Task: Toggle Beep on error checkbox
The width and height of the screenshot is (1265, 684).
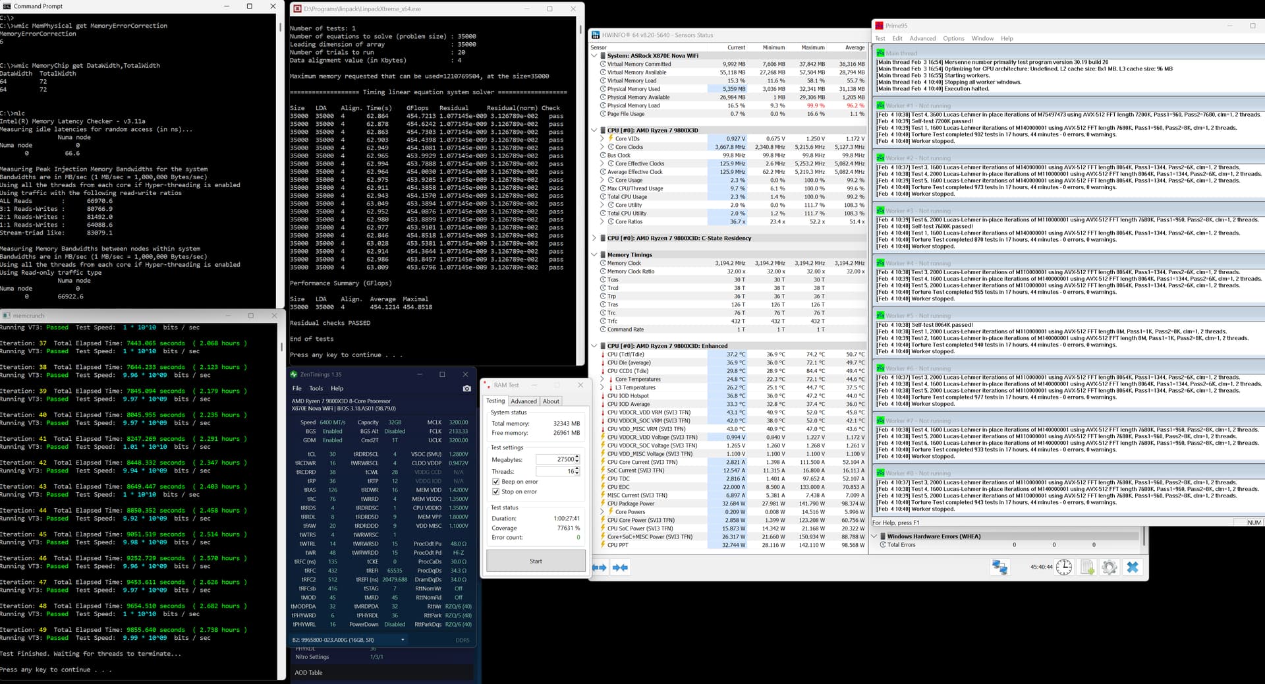Action: [495, 482]
